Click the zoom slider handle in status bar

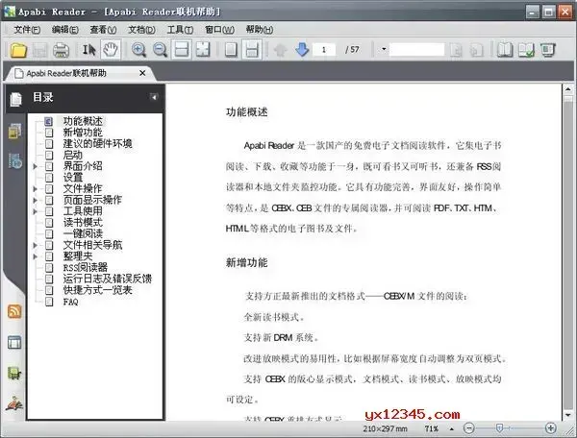pyautogui.click(x=499, y=428)
